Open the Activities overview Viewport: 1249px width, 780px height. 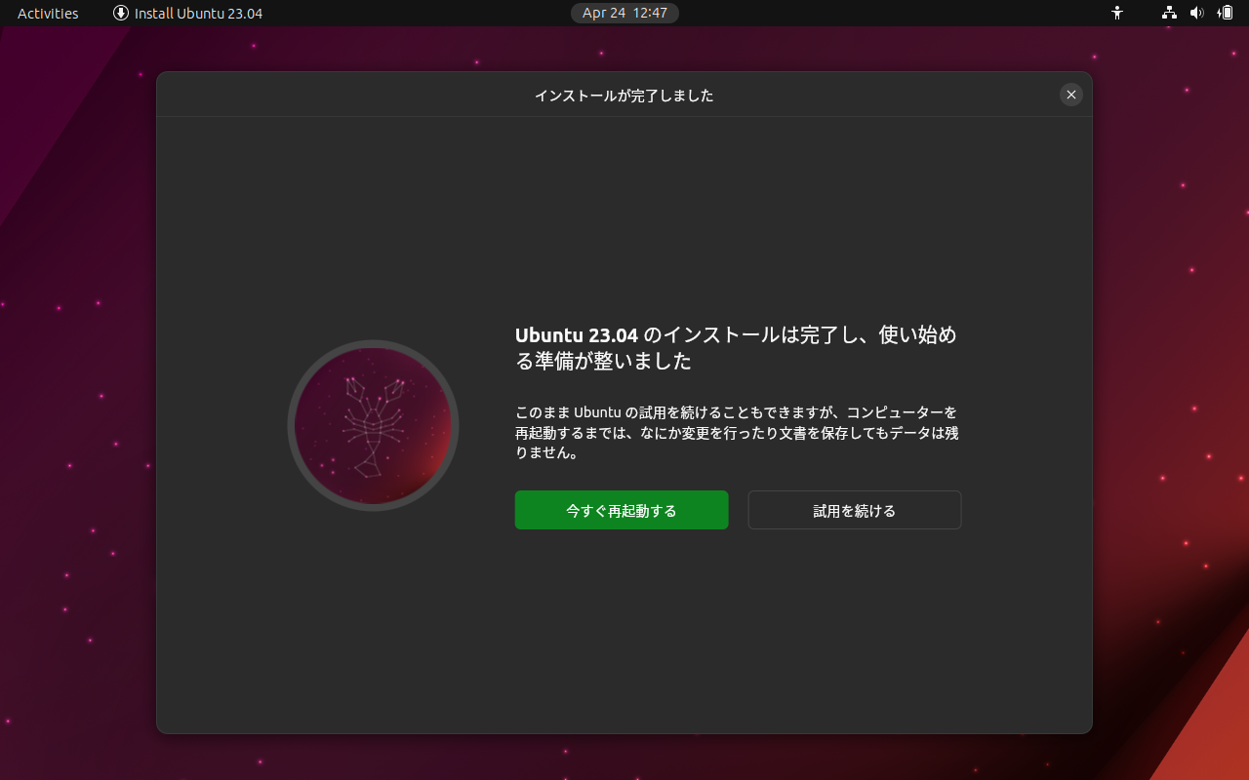click(48, 13)
